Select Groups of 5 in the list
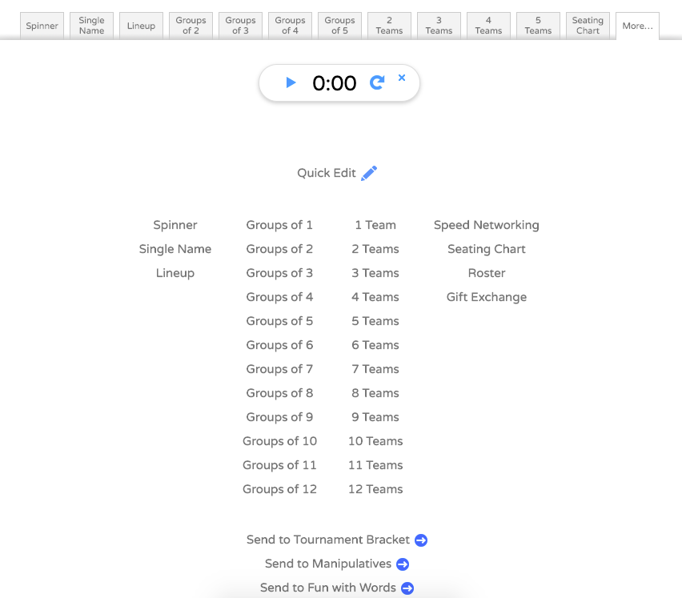Image resolution: width=682 pixels, height=598 pixels. (279, 321)
